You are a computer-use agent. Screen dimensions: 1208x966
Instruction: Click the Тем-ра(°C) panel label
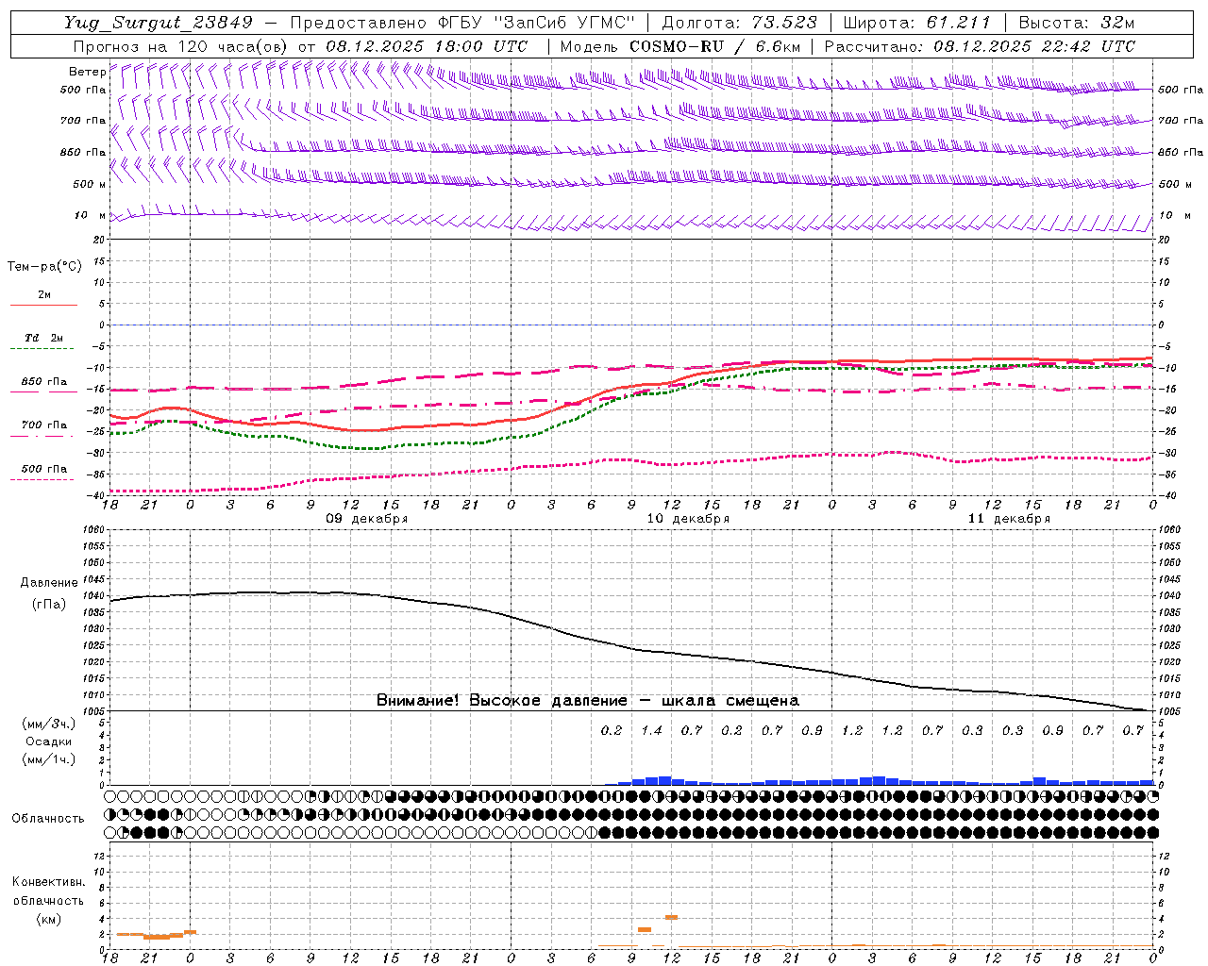coord(44,267)
